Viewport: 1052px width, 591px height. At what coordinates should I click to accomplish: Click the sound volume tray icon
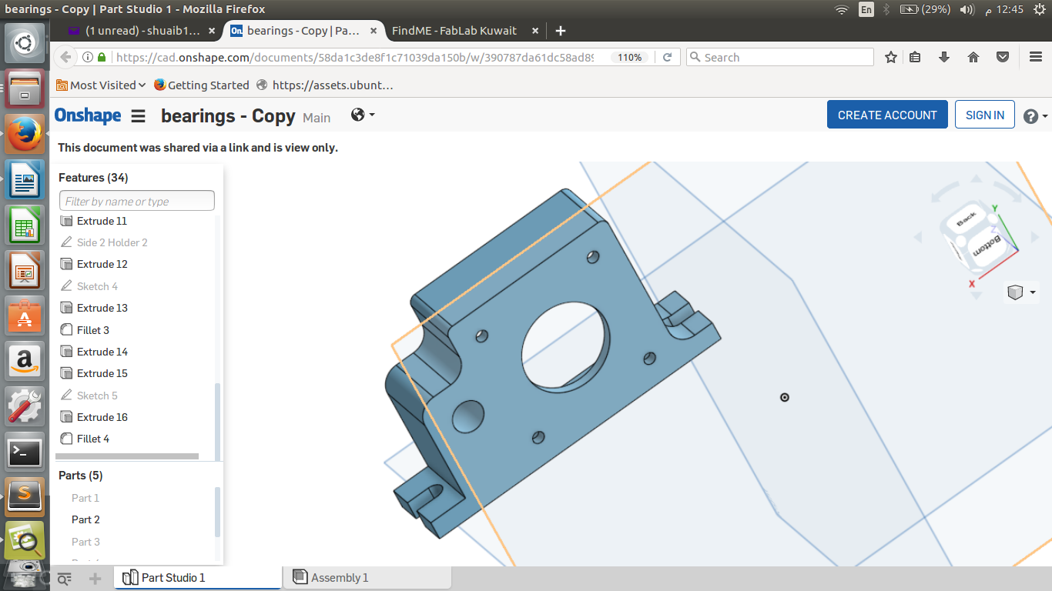(968, 9)
